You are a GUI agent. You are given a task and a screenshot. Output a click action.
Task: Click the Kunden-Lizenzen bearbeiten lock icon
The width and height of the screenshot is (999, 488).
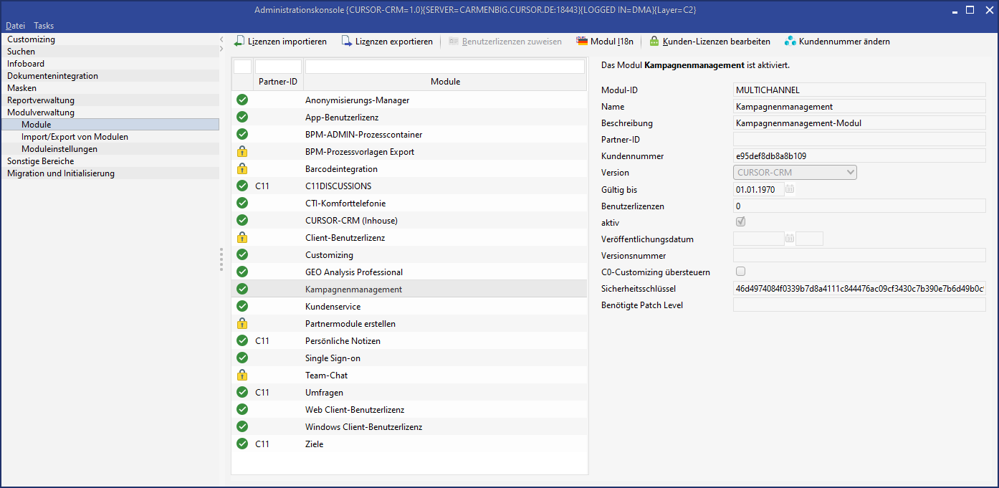tap(654, 42)
